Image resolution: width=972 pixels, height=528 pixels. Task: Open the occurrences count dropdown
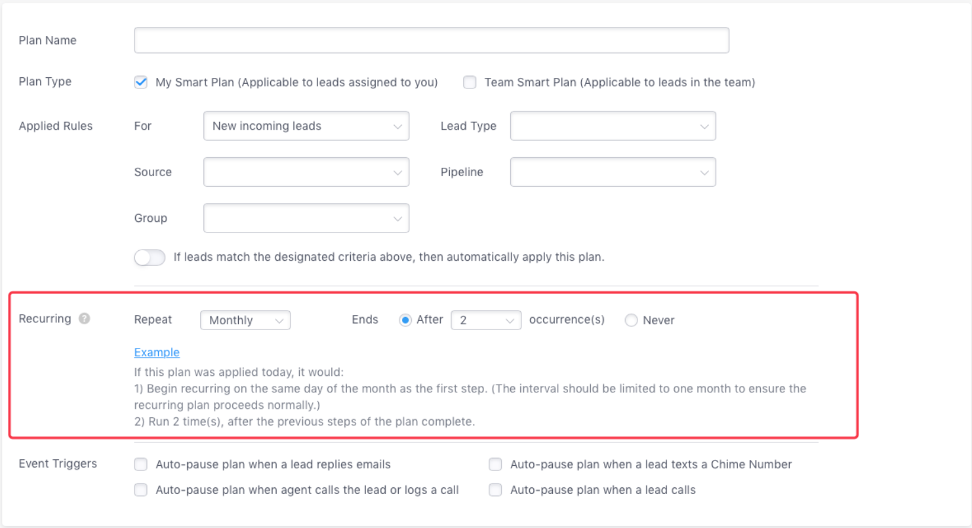point(486,320)
